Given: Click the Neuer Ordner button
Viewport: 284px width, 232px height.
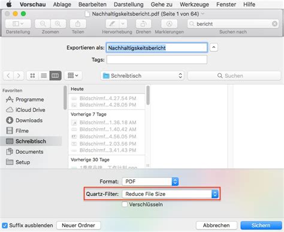Looking at the screenshot, I should coord(78,225).
